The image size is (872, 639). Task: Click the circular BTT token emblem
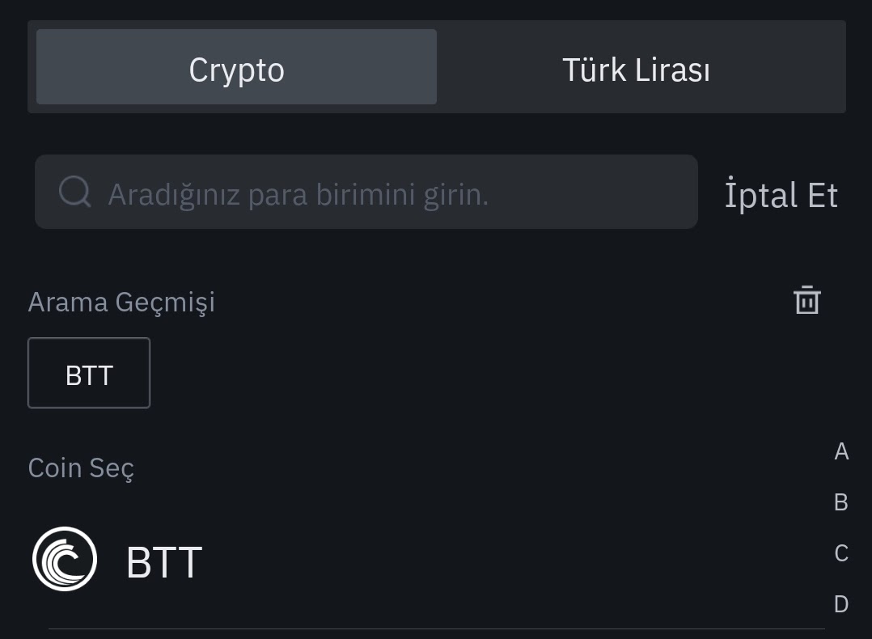tap(65, 558)
